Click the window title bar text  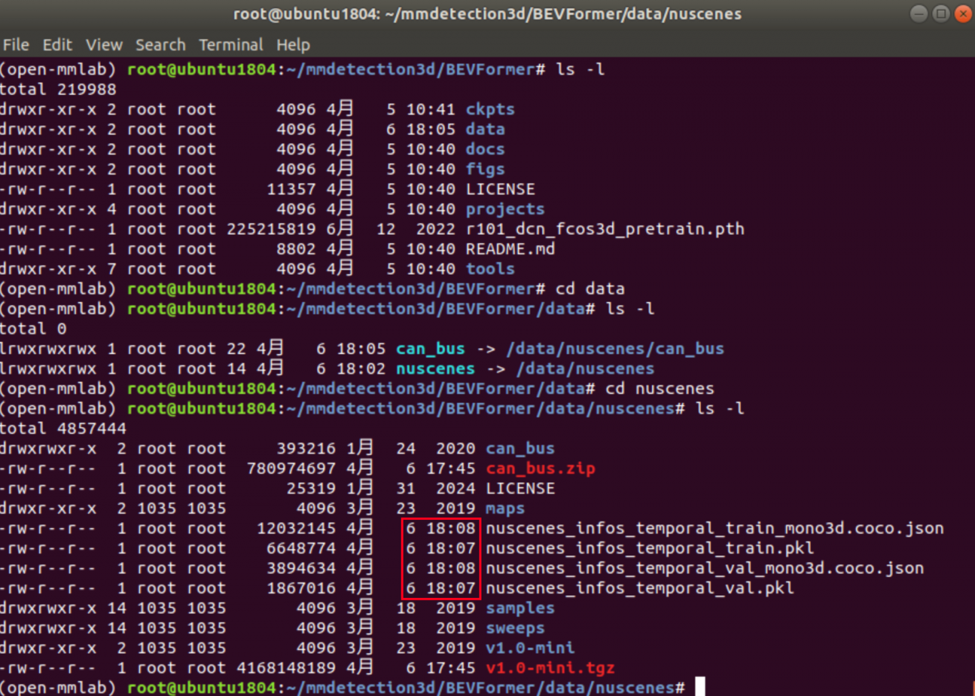tap(487, 14)
